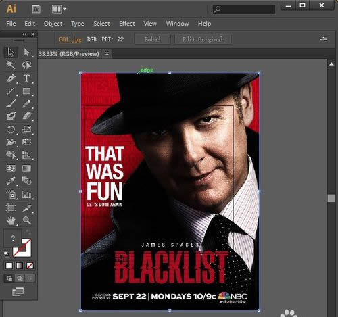Click the Embed button
Viewport: 338px width, 317px height.
pos(153,39)
